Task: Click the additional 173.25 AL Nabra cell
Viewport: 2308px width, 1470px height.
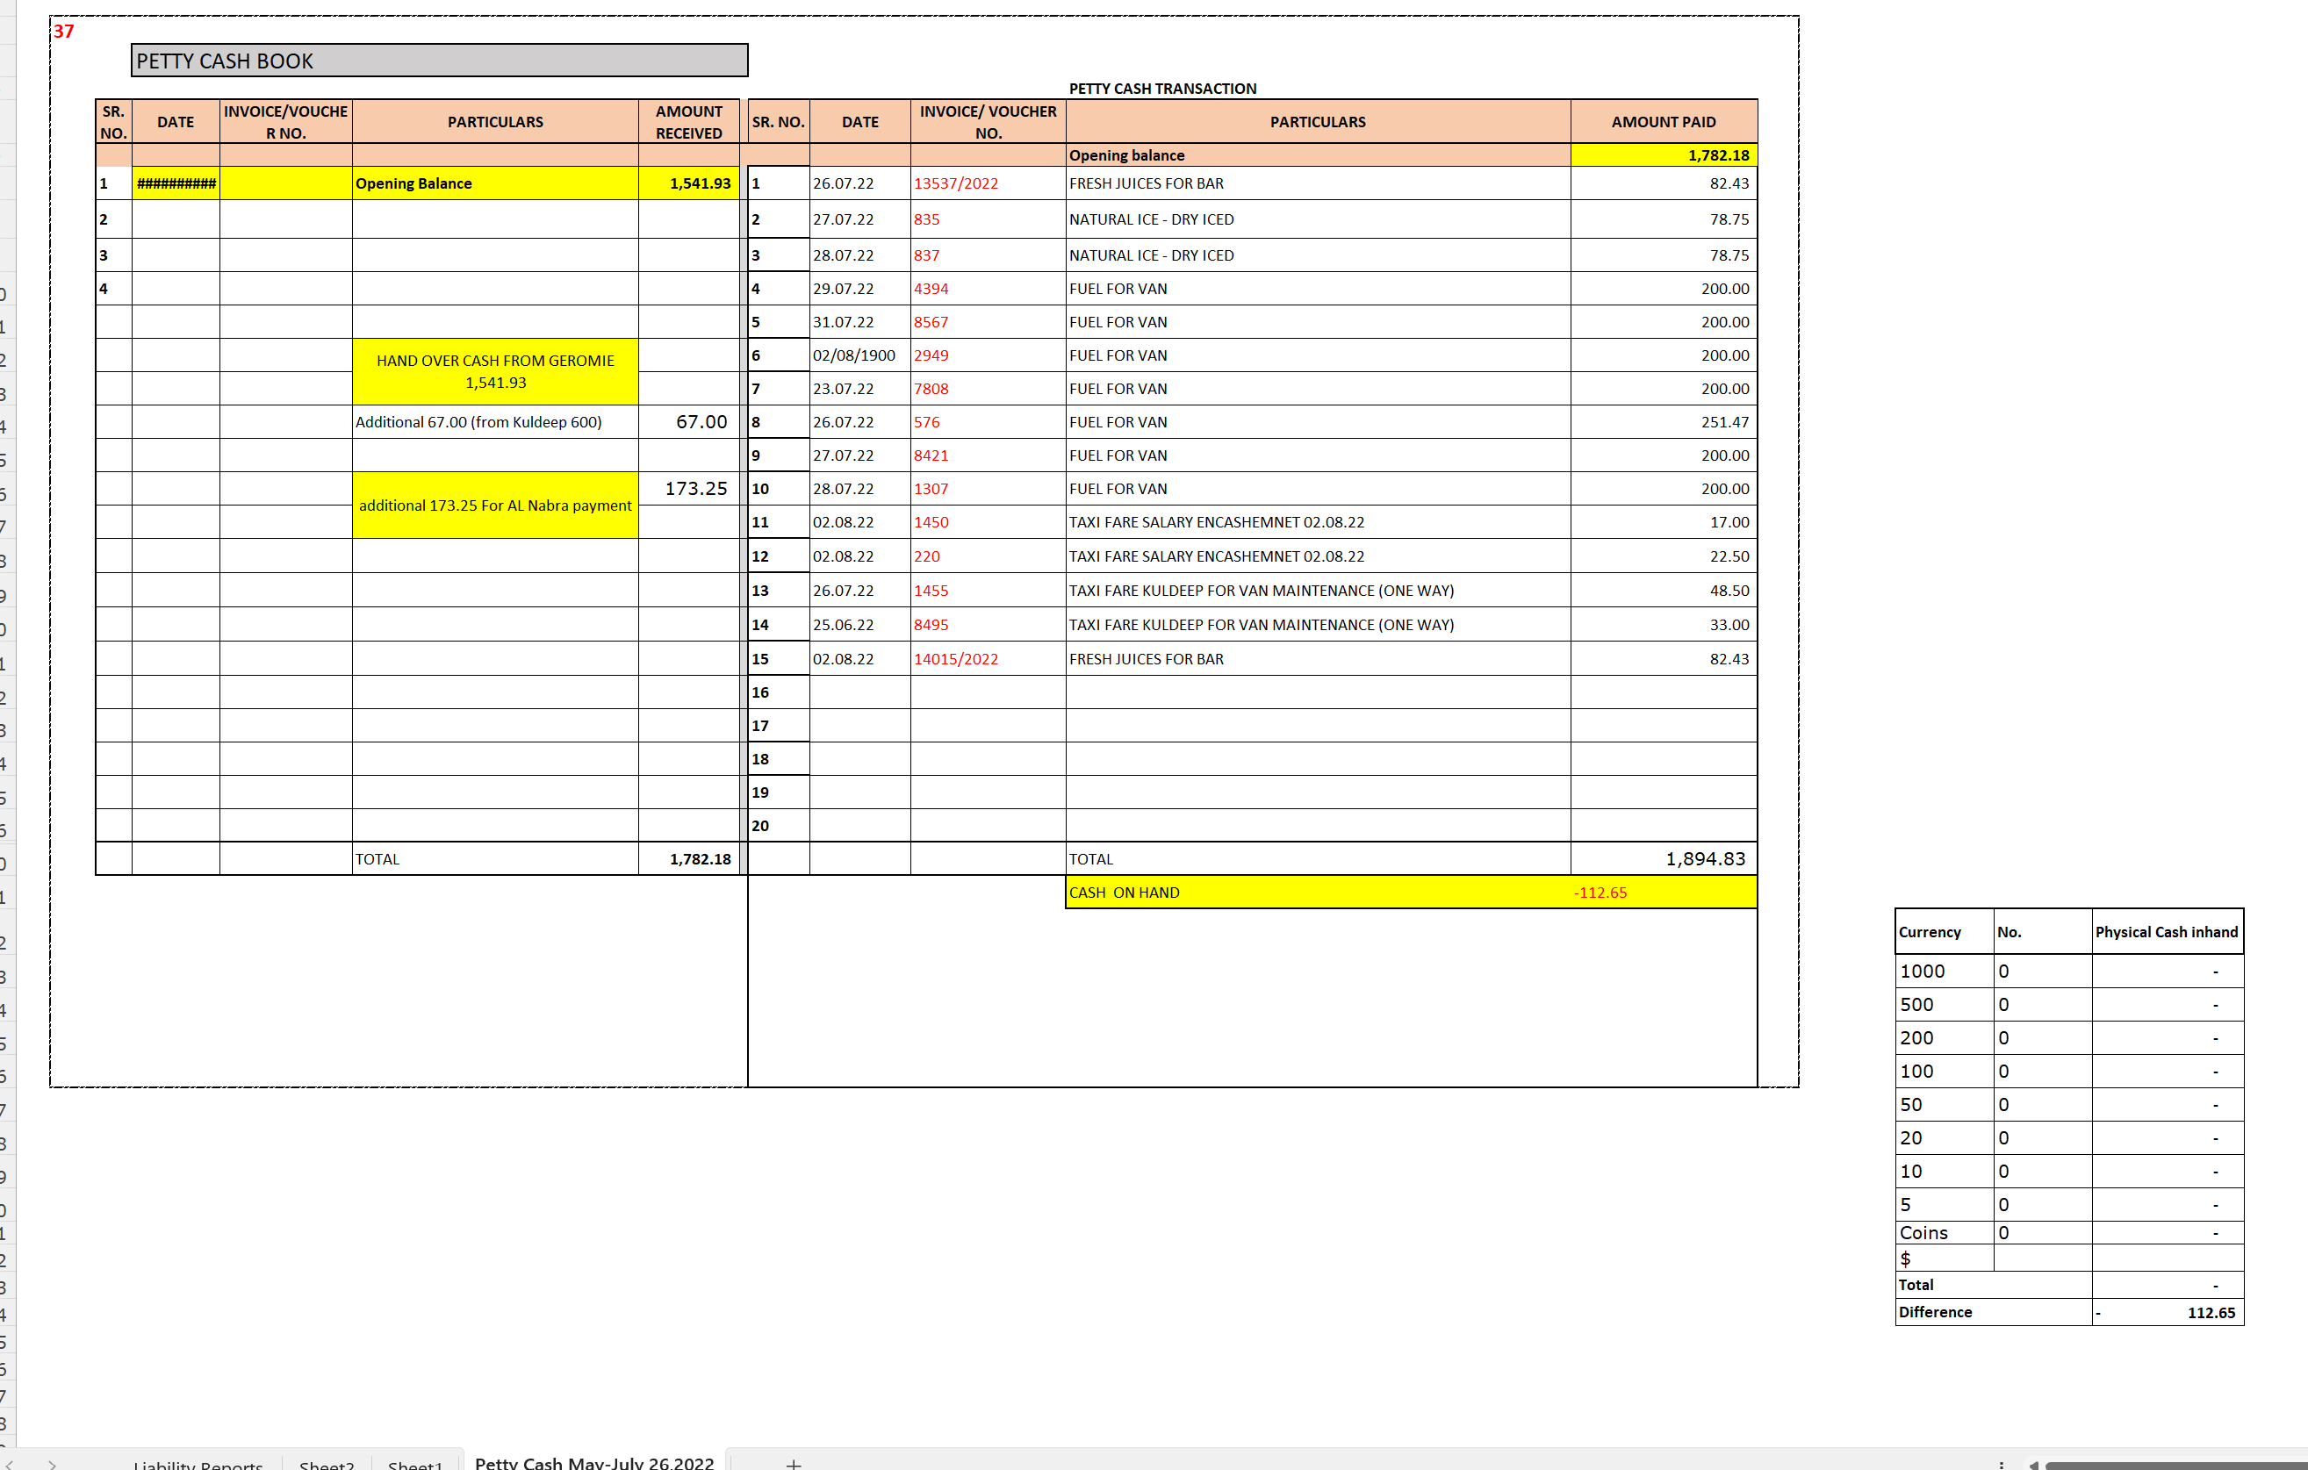Action: pyautogui.click(x=495, y=505)
